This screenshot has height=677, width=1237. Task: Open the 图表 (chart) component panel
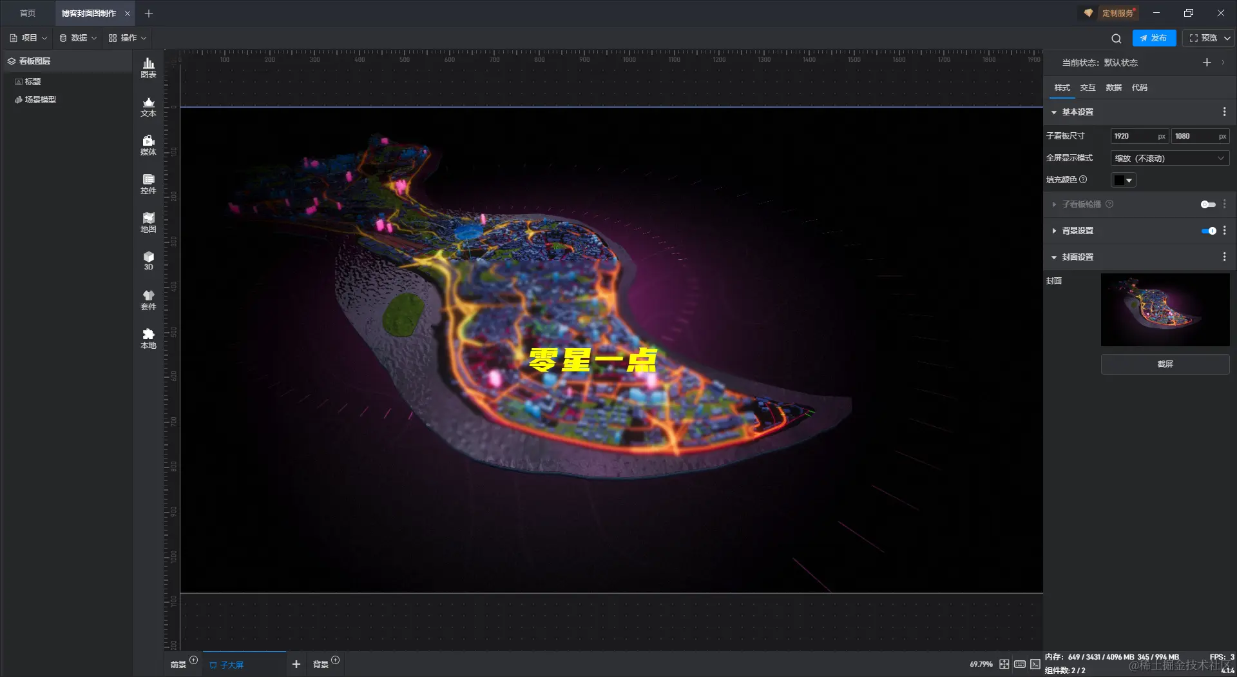148,68
